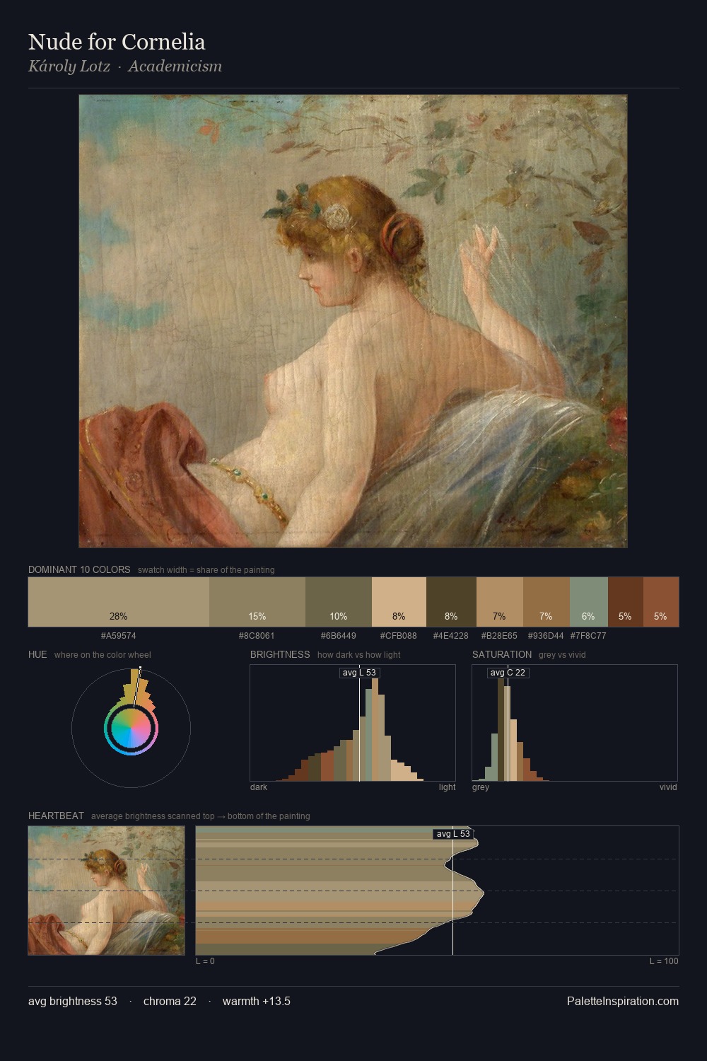Click the heartbeat brightness profile chart
The height and width of the screenshot is (1061, 707).
point(437,891)
